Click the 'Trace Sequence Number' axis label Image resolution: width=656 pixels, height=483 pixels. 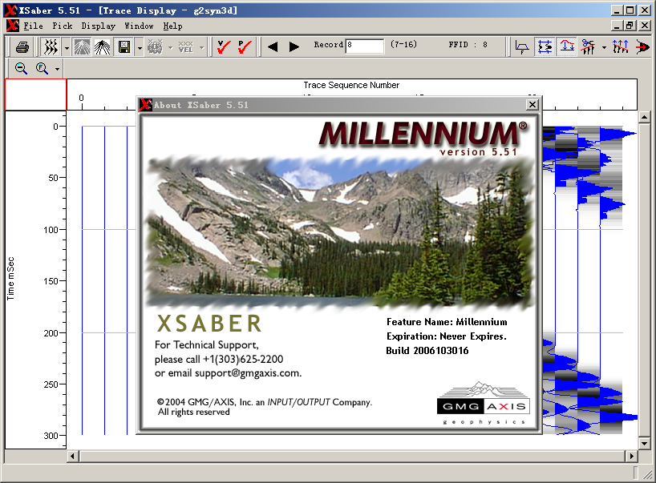click(x=351, y=85)
